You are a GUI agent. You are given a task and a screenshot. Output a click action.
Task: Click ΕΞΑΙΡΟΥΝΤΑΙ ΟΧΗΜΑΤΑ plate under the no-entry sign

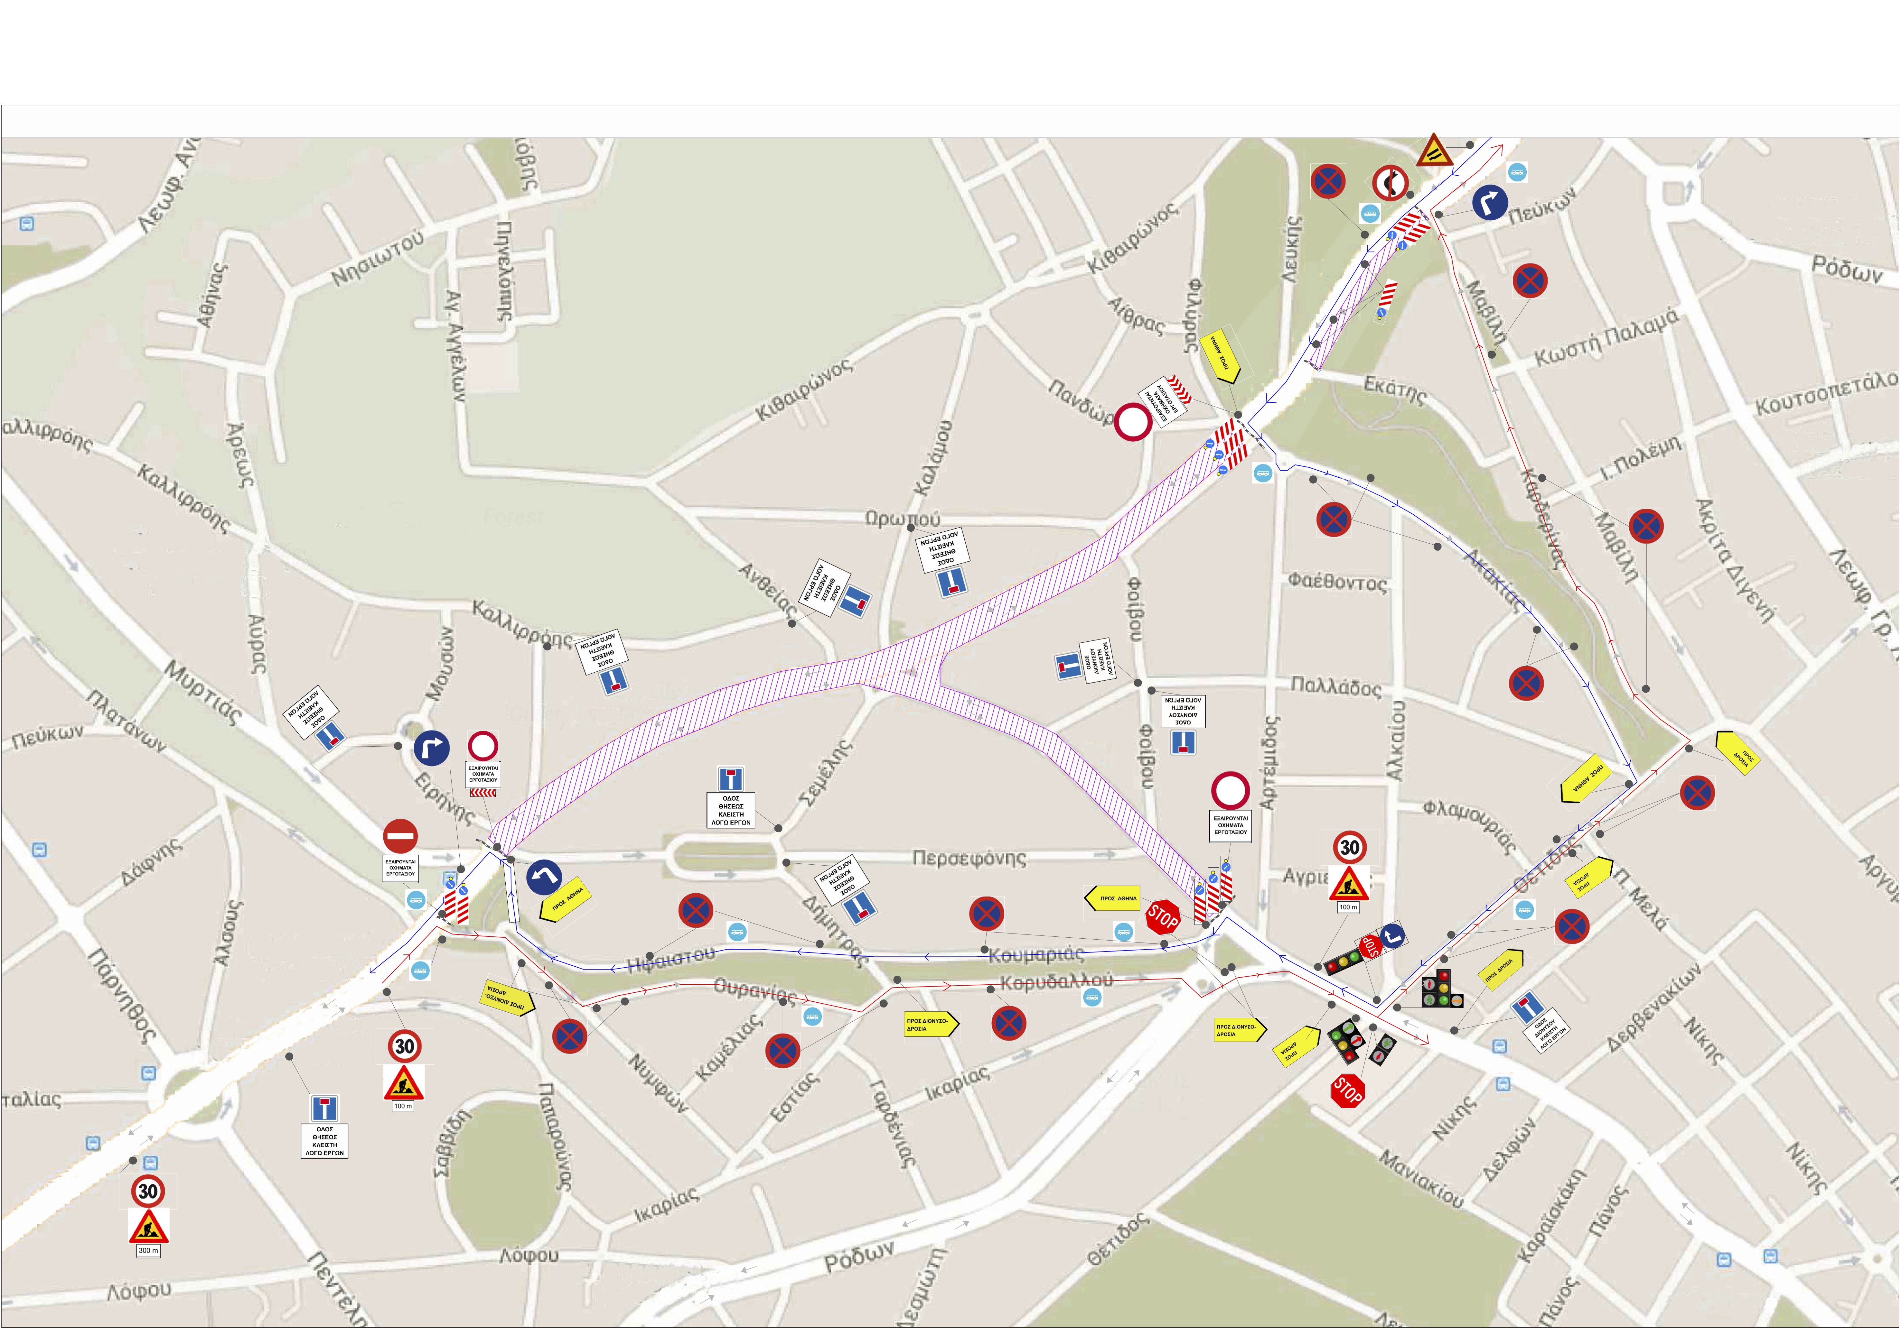[x=401, y=867]
